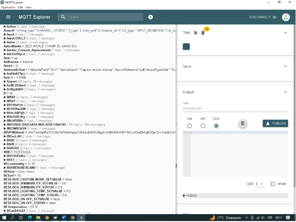Open the hamburger navigation menu

[x=8, y=17]
